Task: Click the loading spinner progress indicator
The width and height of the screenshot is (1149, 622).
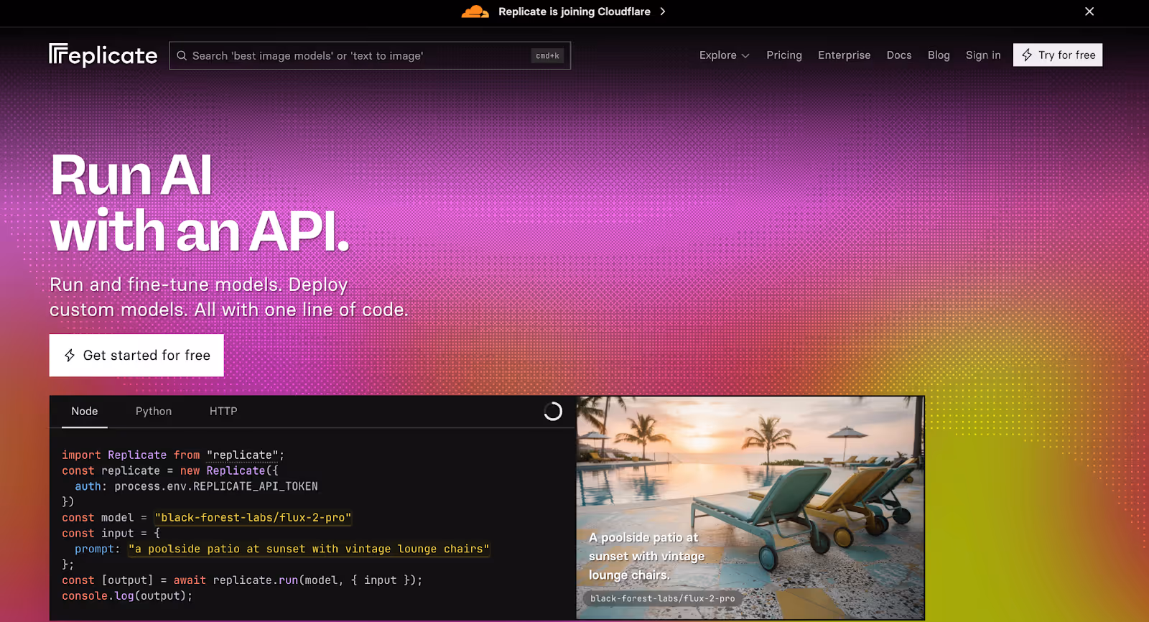Action: (553, 412)
